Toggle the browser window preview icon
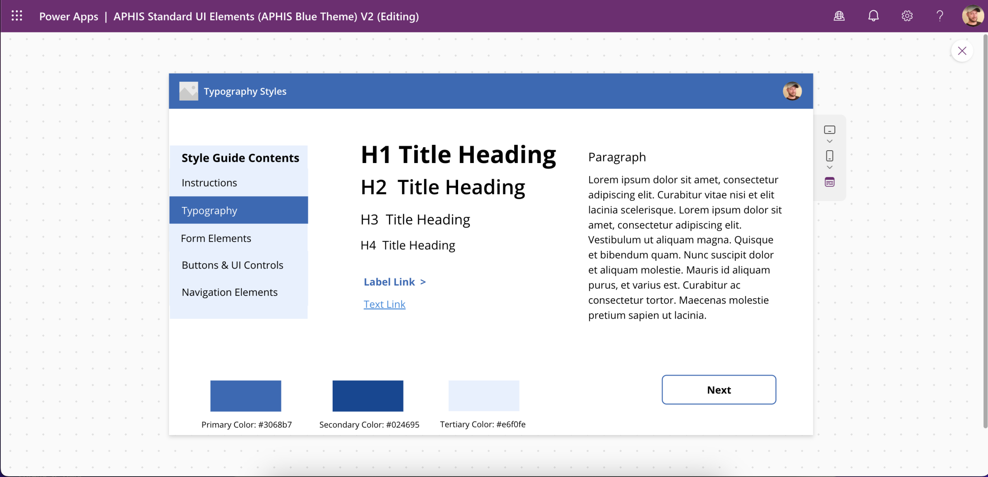988x477 pixels. 829,182
